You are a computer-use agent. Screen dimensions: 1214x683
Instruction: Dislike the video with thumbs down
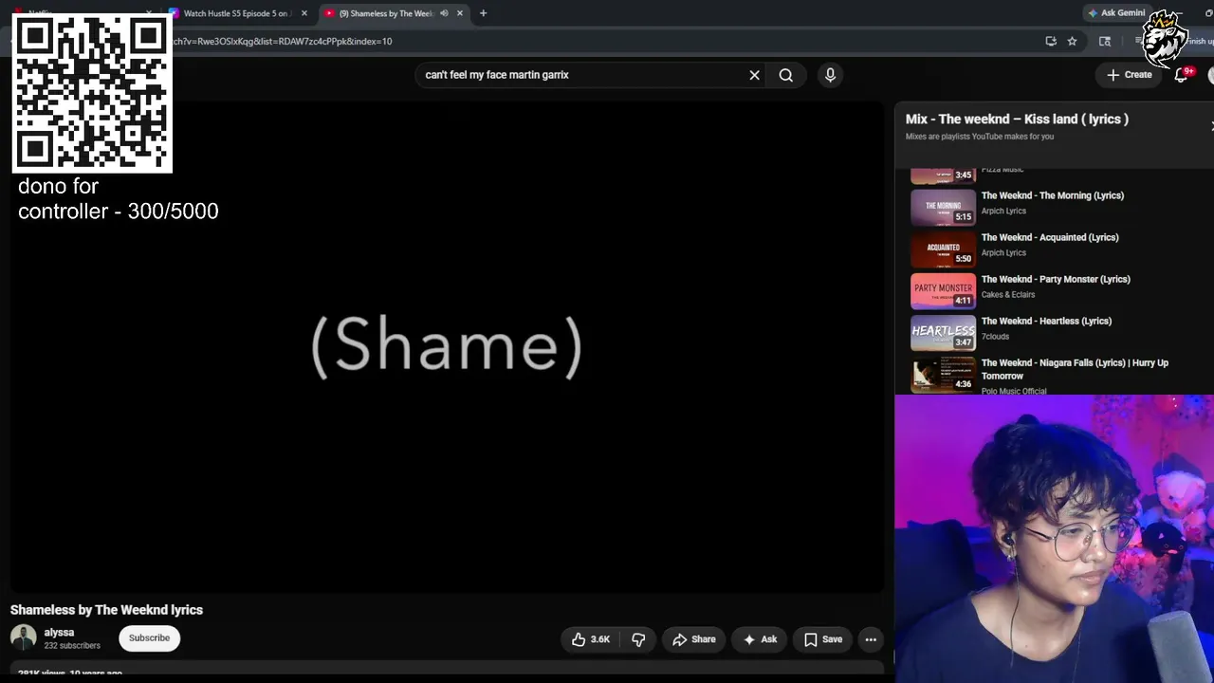coord(638,639)
